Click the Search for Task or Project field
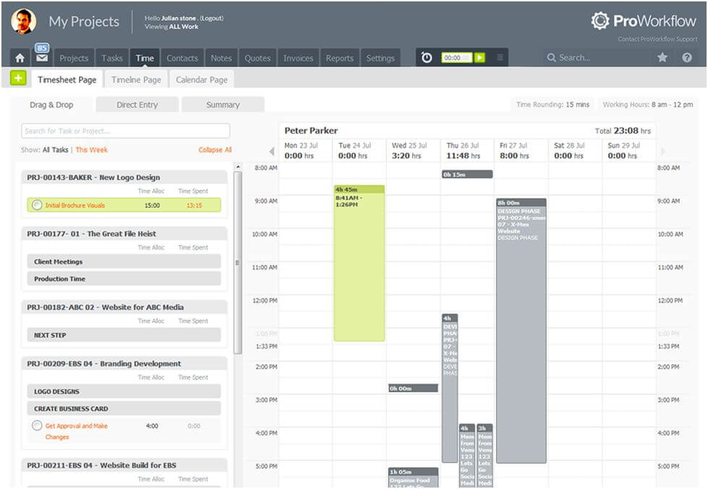 point(126,131)
